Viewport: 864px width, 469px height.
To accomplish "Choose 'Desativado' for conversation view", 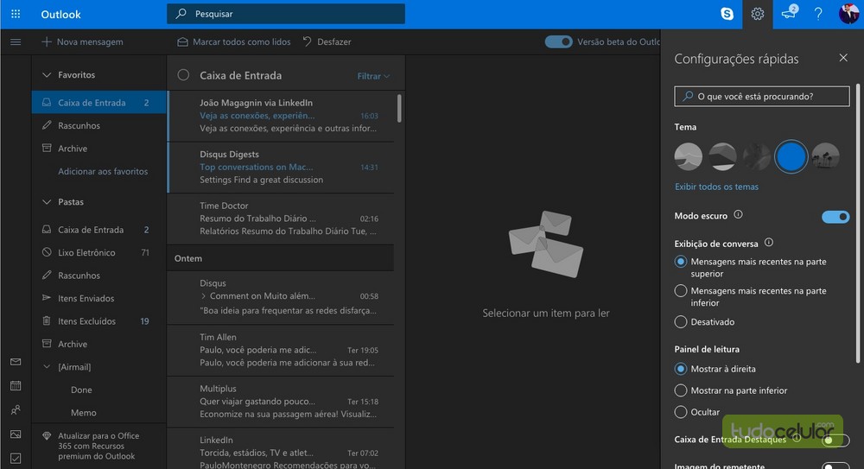I will 681,322.
